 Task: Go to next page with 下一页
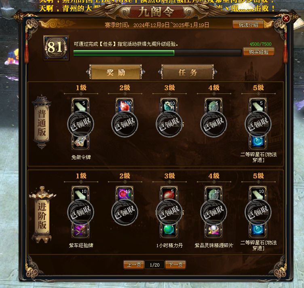pyautogui.click(x=175, y=265)
